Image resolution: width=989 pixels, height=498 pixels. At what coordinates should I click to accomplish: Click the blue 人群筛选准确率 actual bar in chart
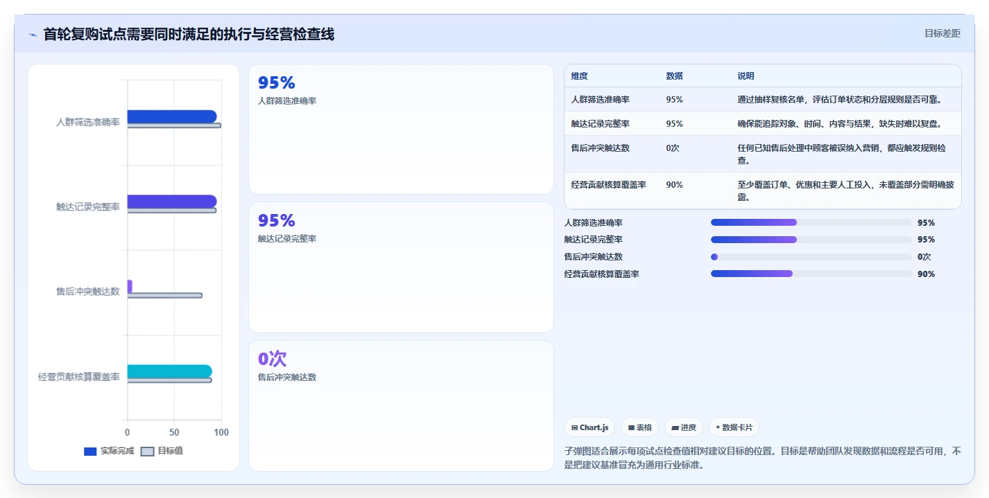click(172, 116)
